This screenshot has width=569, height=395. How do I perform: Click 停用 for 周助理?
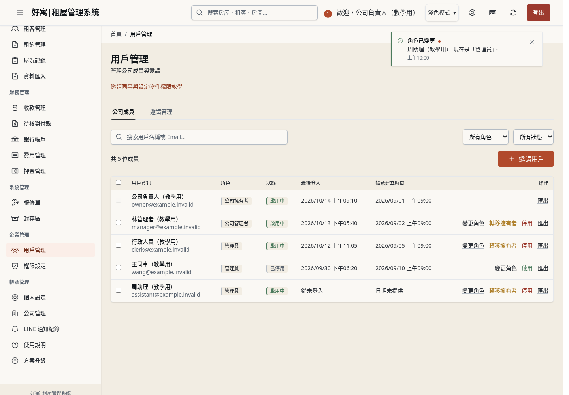pos(527,291)
